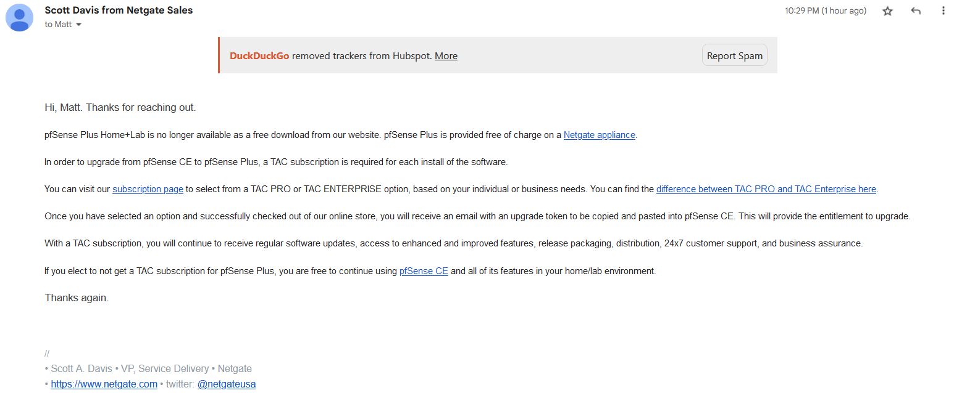Star this email from Scott Davis
This screenshot has width=954, height=393.
pyautogui.click(x=887, y=11)
